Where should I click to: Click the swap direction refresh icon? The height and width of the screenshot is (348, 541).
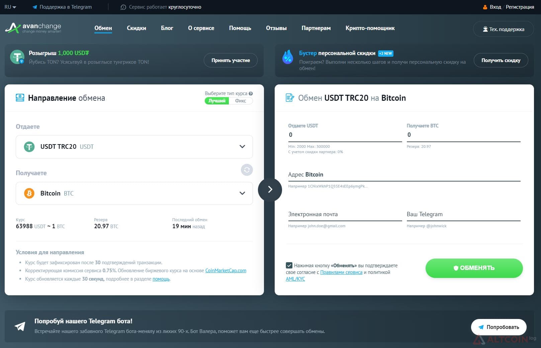pos(247,170)
